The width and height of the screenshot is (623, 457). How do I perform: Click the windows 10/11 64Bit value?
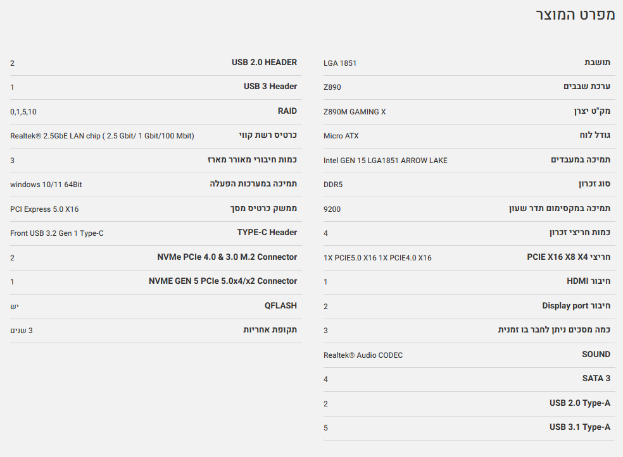tap(46, 185)
